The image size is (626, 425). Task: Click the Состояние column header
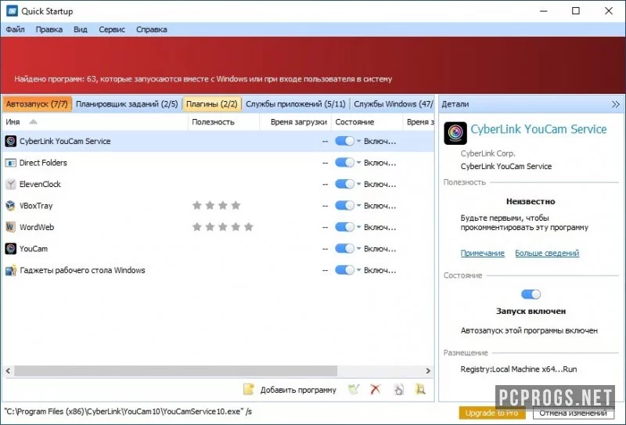tap(367, 122)
